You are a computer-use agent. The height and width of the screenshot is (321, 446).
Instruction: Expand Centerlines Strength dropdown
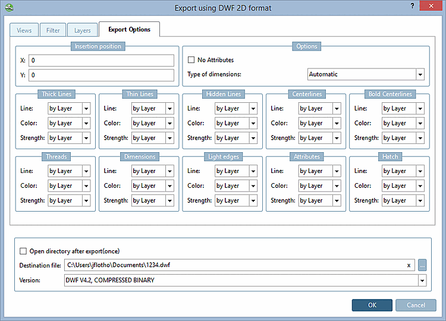click(320, 138)
